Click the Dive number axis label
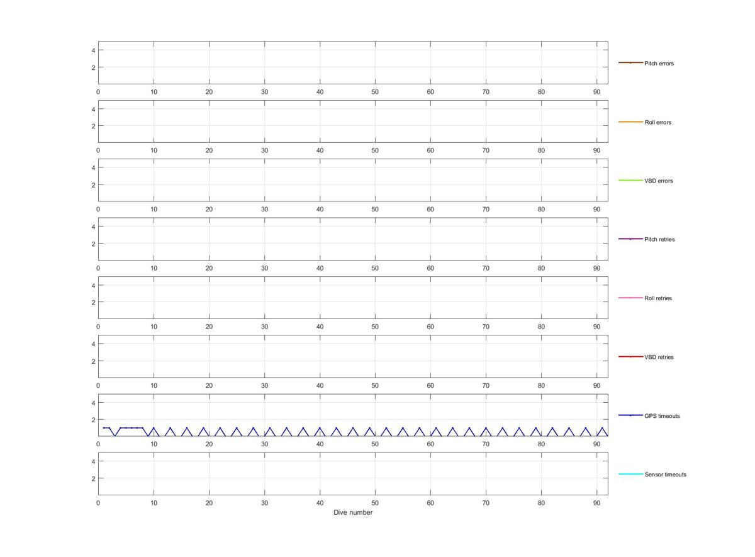 pos(353,512)
